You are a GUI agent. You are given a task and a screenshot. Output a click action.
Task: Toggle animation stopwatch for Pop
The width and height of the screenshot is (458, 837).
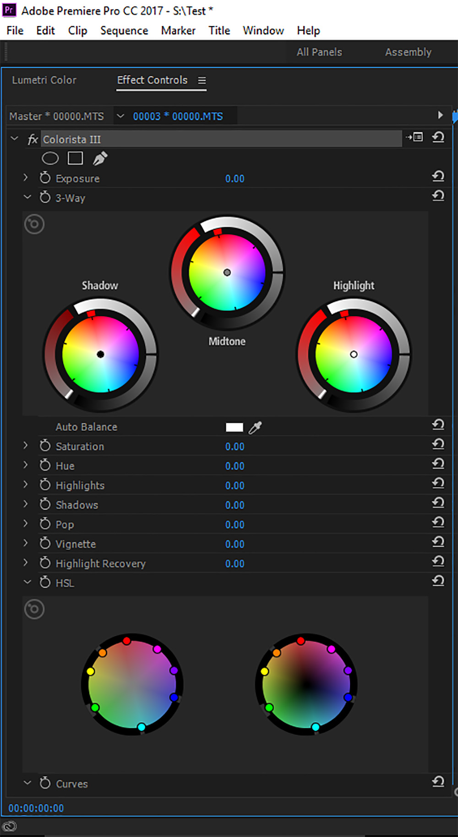45,524
